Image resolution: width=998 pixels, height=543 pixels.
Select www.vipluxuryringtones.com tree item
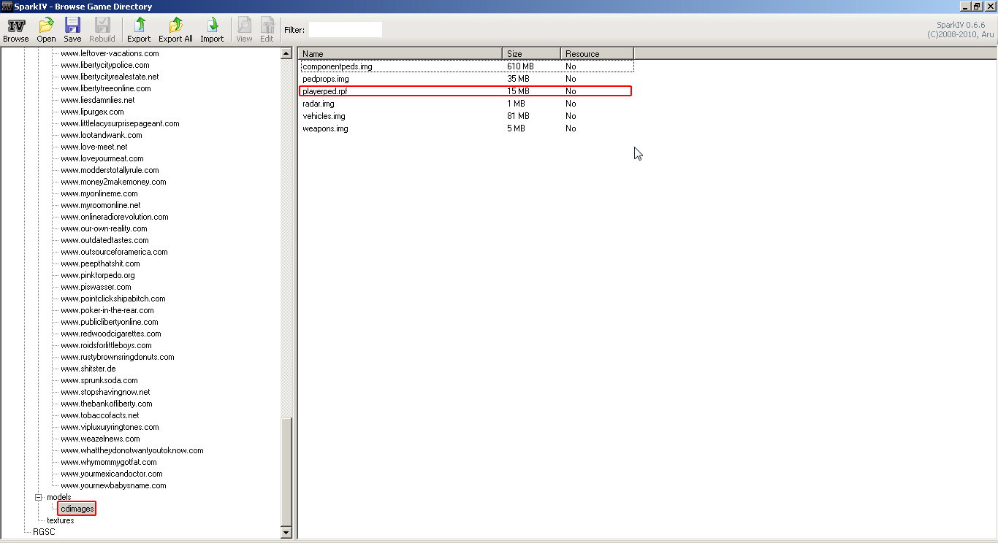110,427
